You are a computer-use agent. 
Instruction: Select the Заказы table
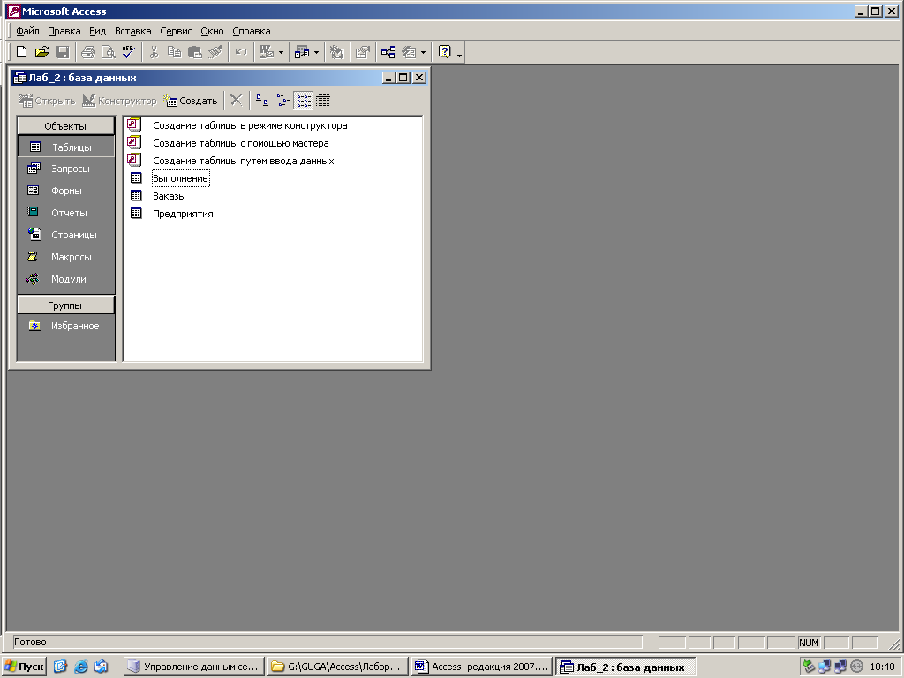(x=169, y=196)
